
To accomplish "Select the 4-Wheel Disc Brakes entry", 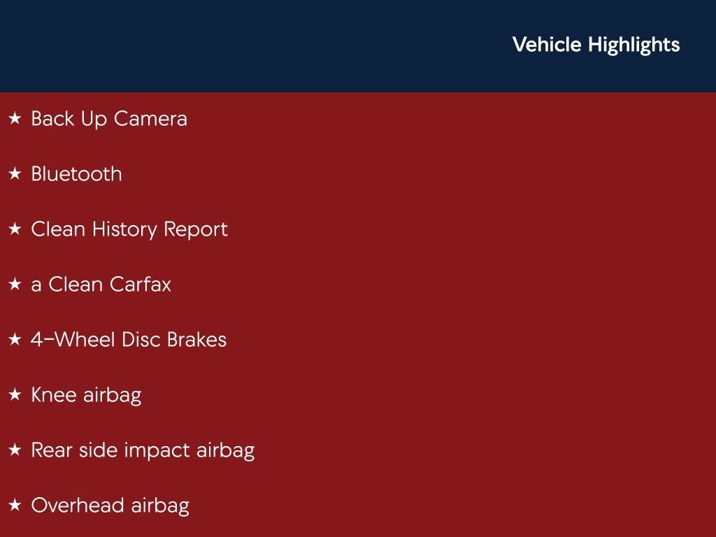I will pyautogui.click(x=129, y=340).
